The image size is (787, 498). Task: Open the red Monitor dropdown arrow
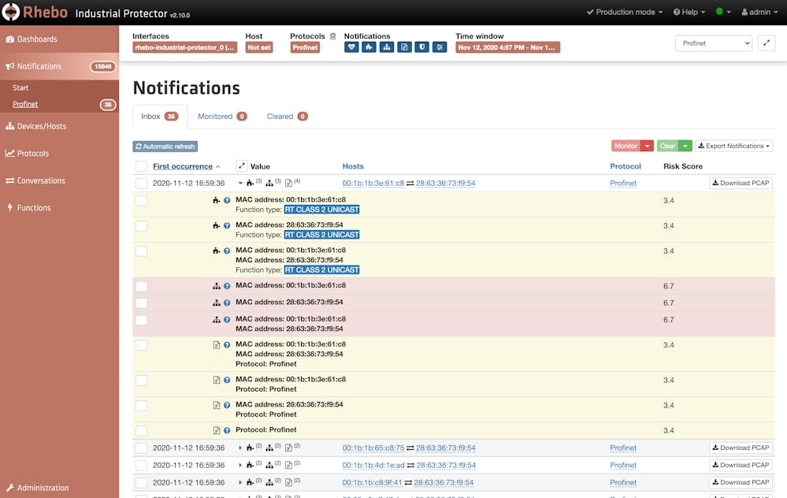pos(647,146)
